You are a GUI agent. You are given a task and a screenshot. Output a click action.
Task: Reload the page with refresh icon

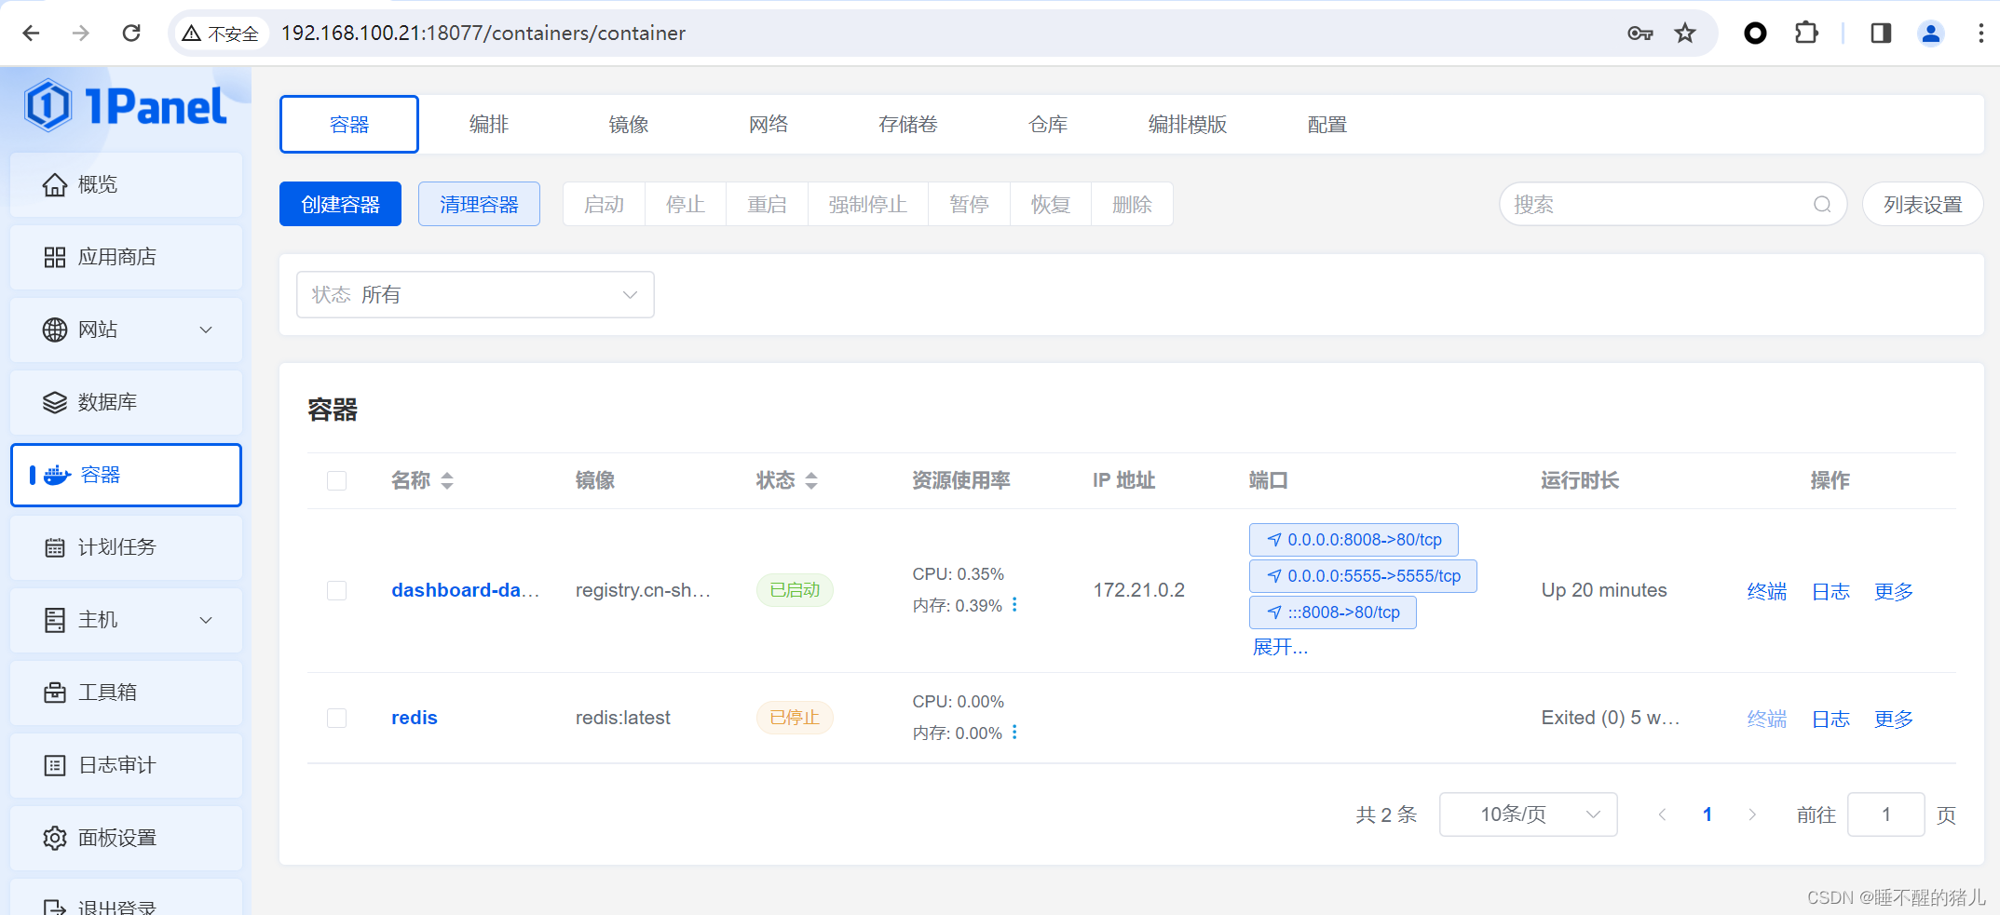point(131,34)
